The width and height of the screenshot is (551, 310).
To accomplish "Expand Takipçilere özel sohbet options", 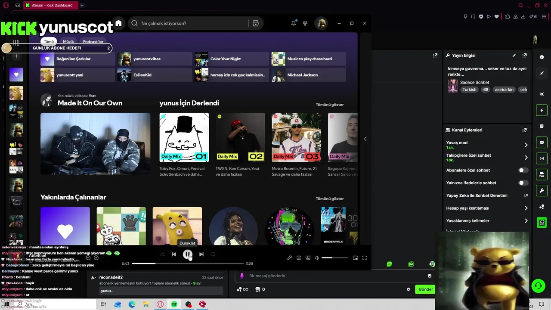I will coord(526,158).
